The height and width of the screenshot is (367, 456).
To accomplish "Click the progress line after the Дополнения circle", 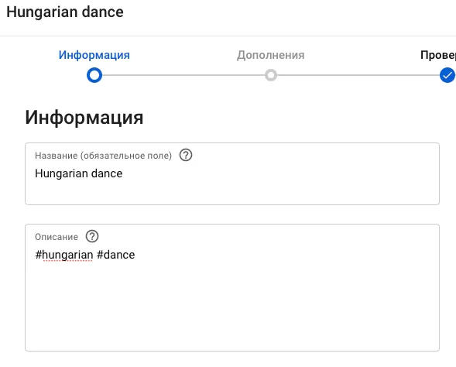I will coord(358,75).
